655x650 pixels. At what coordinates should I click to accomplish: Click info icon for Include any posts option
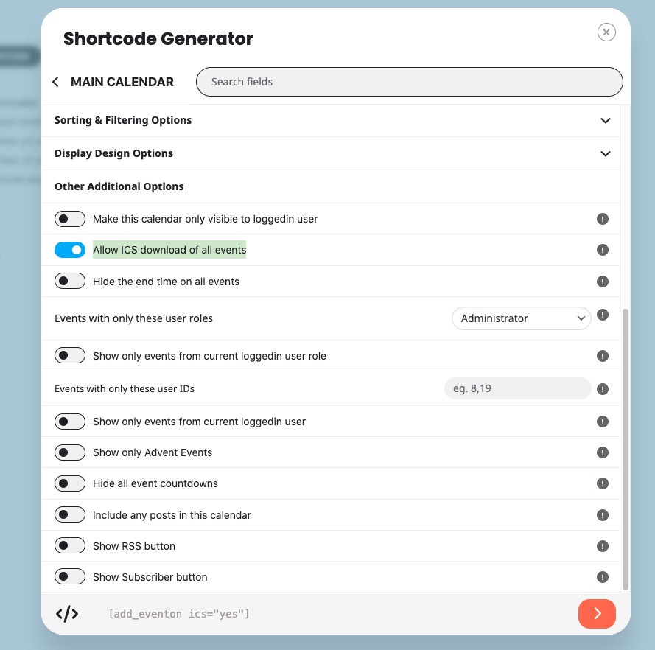coord(602,515)
